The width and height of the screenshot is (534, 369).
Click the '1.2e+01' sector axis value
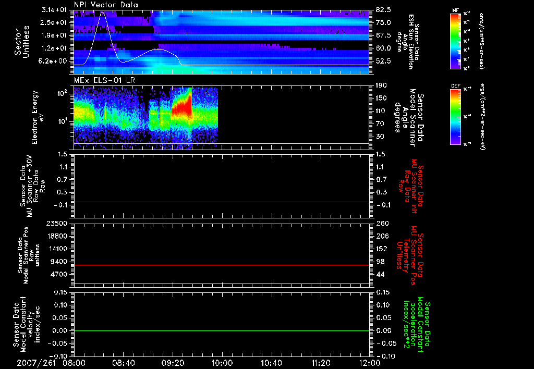[x=54, y=48]
